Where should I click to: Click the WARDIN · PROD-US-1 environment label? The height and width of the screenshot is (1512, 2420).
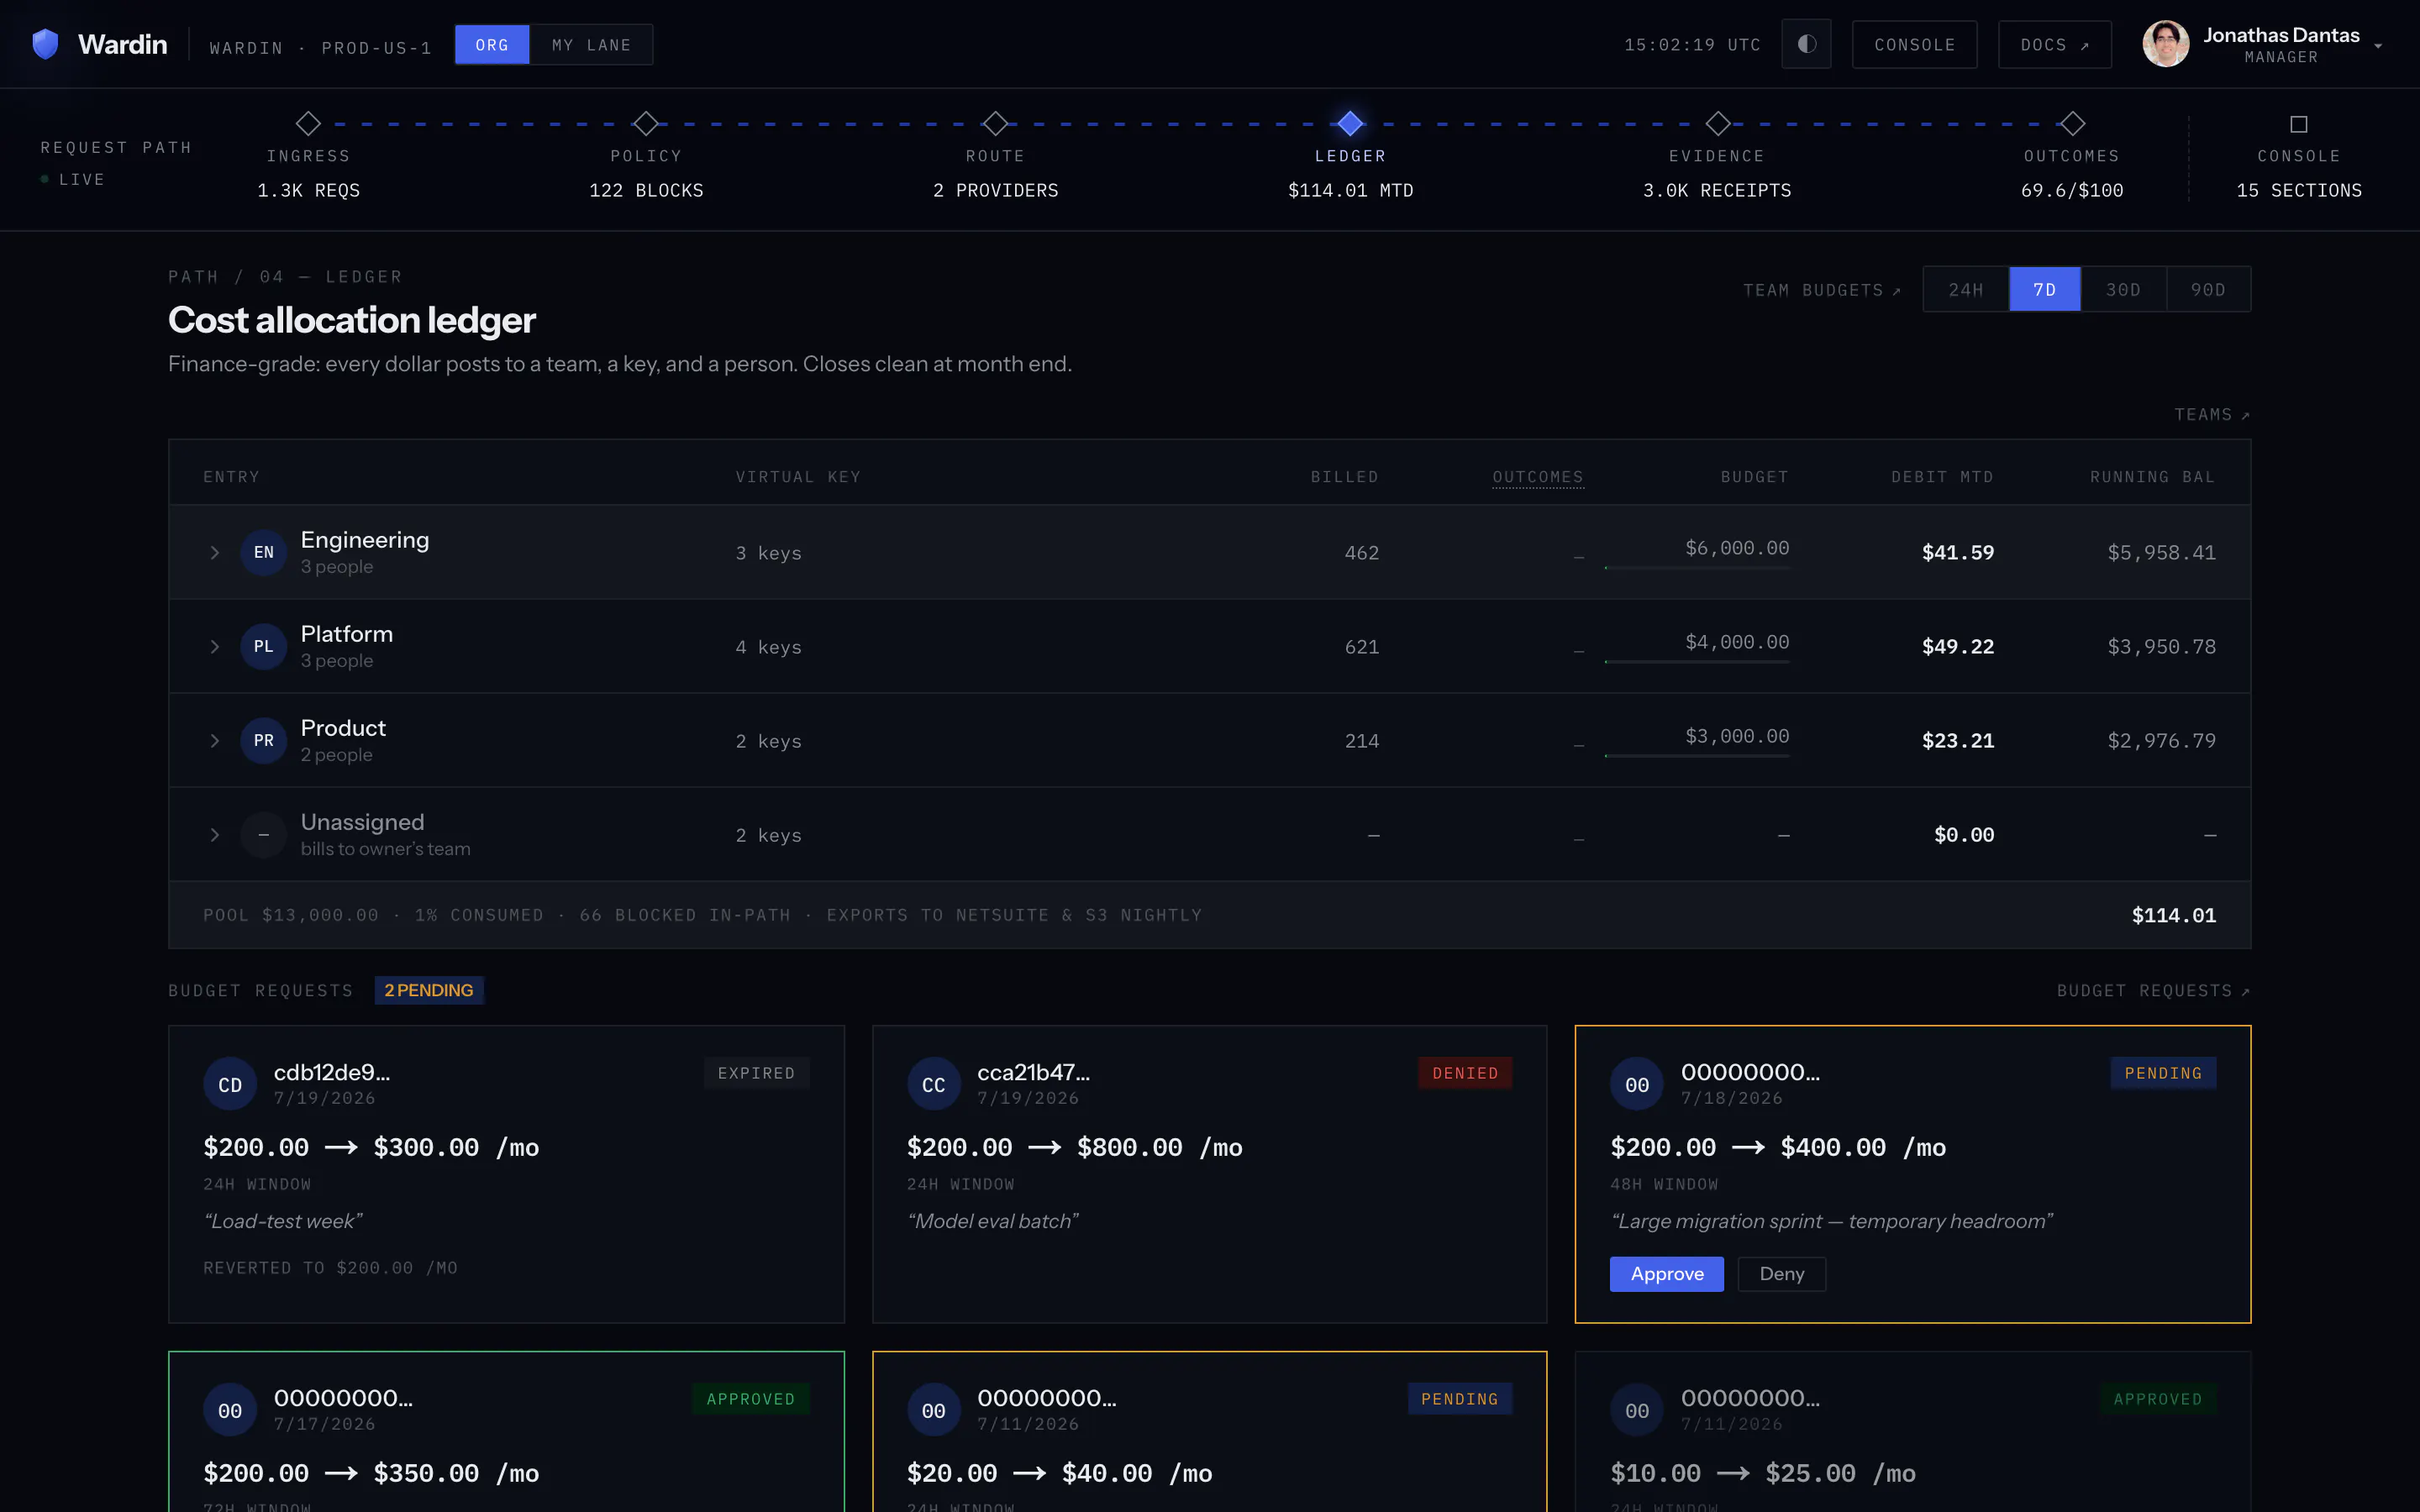pos(320,48)
